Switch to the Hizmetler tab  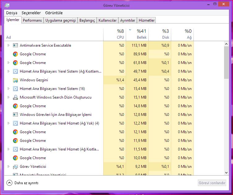(147, 20)
